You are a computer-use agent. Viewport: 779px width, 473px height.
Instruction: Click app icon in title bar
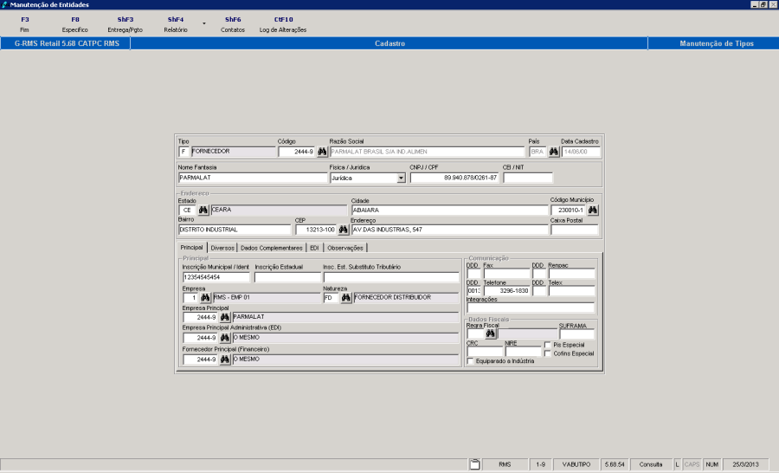[4, 4]
